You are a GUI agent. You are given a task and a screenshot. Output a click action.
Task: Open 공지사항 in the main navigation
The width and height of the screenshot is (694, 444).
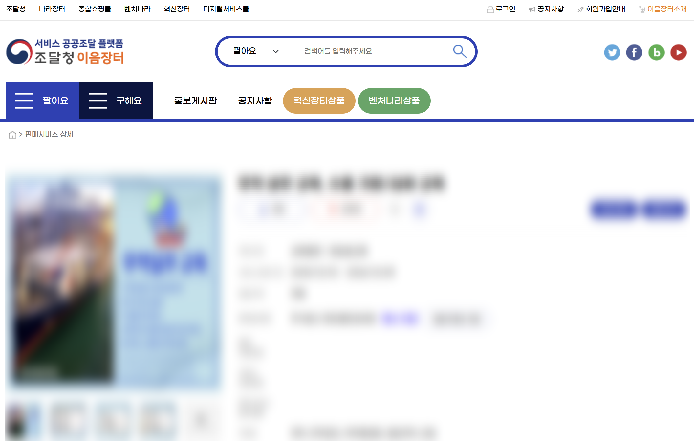click(255, 100)
